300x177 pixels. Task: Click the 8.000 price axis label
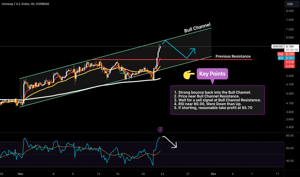point(290,11)
